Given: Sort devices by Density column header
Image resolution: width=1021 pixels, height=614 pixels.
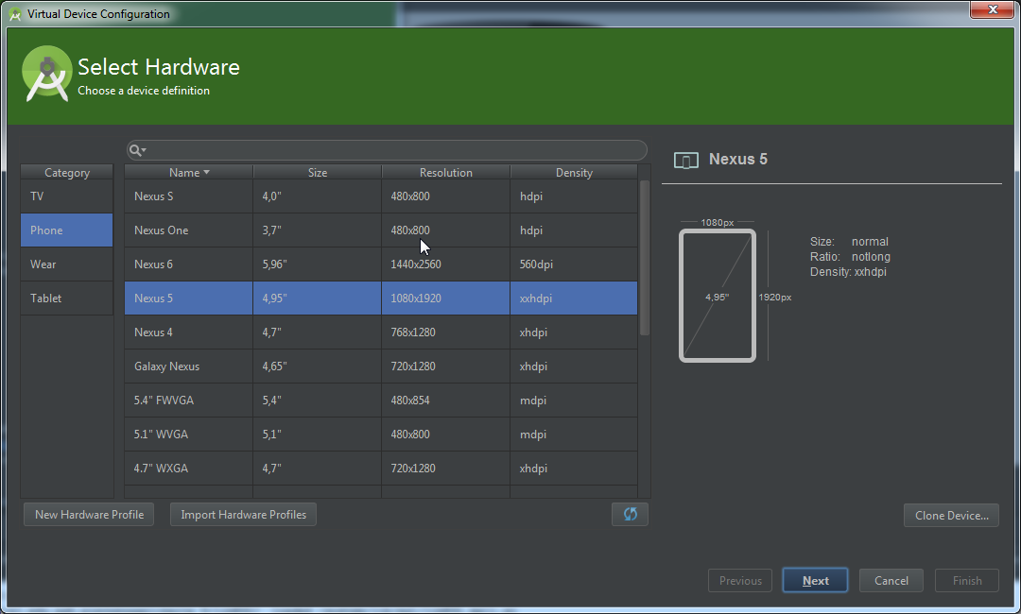Looking at the screenshot, I should coord(574,172).
